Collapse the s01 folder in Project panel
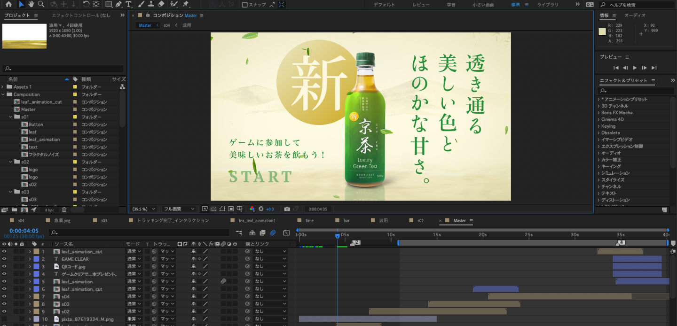Viewport: 677px width, 326px height. (10, 117)
